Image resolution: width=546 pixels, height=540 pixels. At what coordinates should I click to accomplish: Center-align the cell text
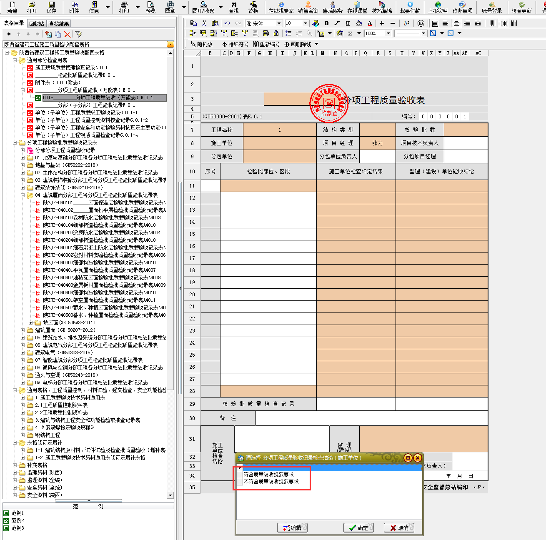click(x=456, y=23)
